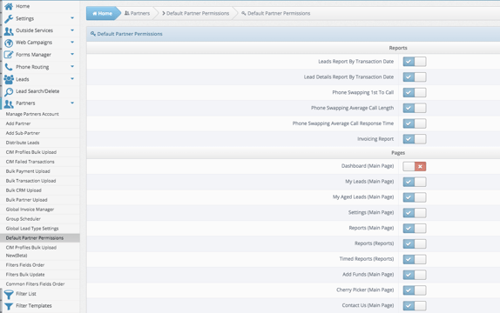Click the Filter List funnel icon
500x313 pixels.
pos(9,294)
